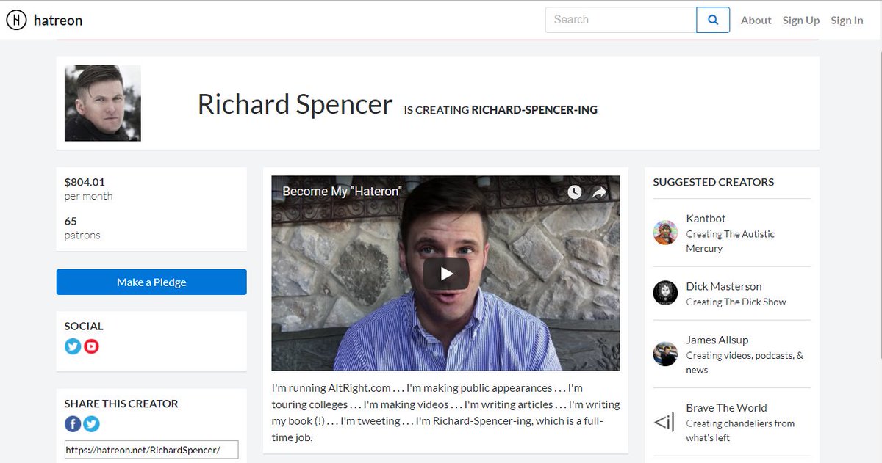Click the Richard Spencer name heading
This screenshot has width=882, height=463.
click(x=295, y=104)
